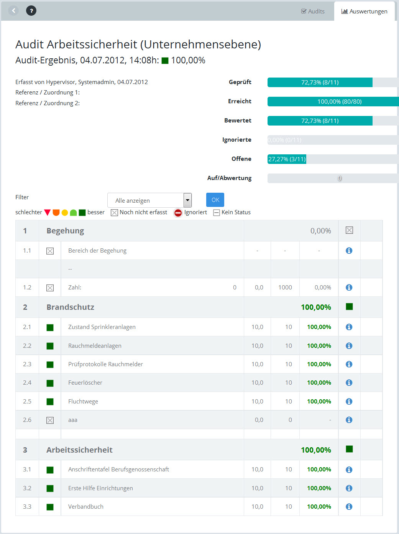Open info icon for Feuerlöscher row
This screenshot has height=534, width=399.
349,383
